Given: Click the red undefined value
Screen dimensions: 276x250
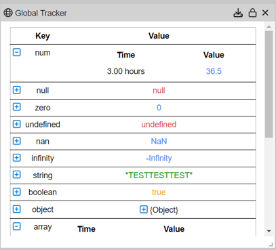Looking at the screenshot, I should point(159,125).
